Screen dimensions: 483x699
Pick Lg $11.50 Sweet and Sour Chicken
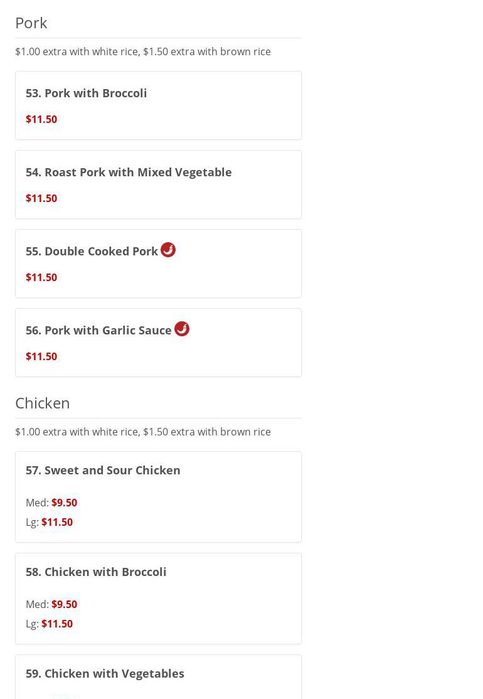56,522
